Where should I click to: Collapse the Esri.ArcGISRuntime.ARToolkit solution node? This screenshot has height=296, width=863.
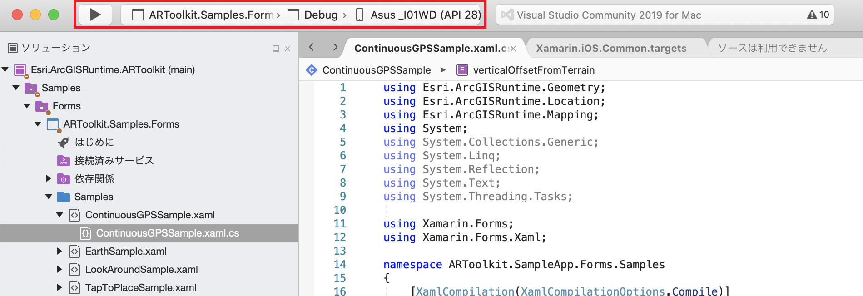(5, 69)
